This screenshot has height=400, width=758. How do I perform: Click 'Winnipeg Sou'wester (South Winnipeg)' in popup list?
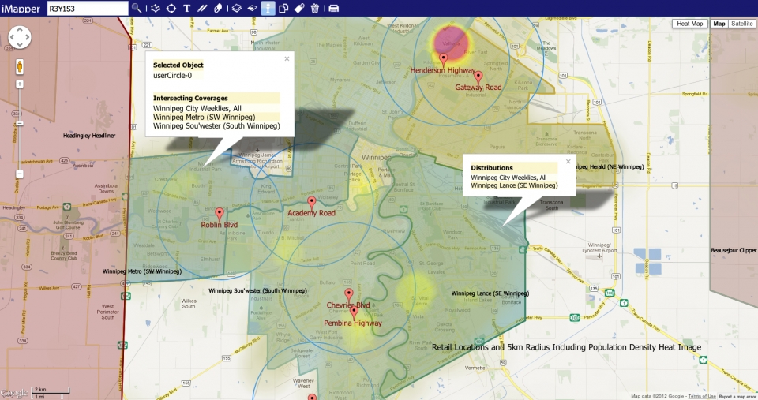216,125
